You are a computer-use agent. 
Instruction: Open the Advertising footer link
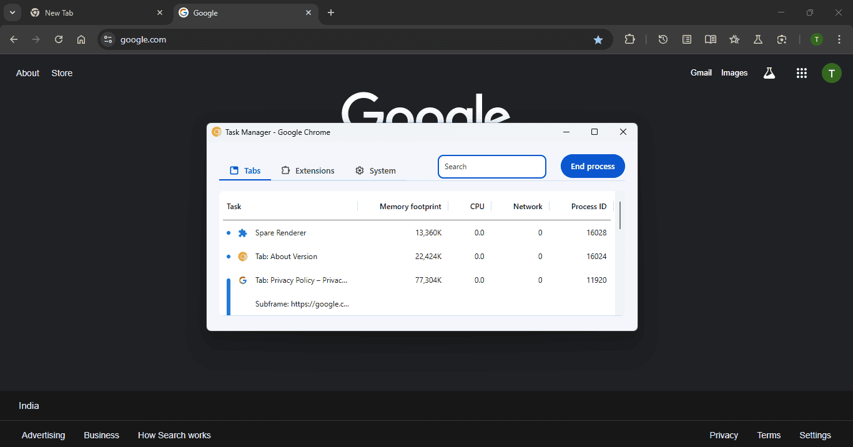coord(43,435)
